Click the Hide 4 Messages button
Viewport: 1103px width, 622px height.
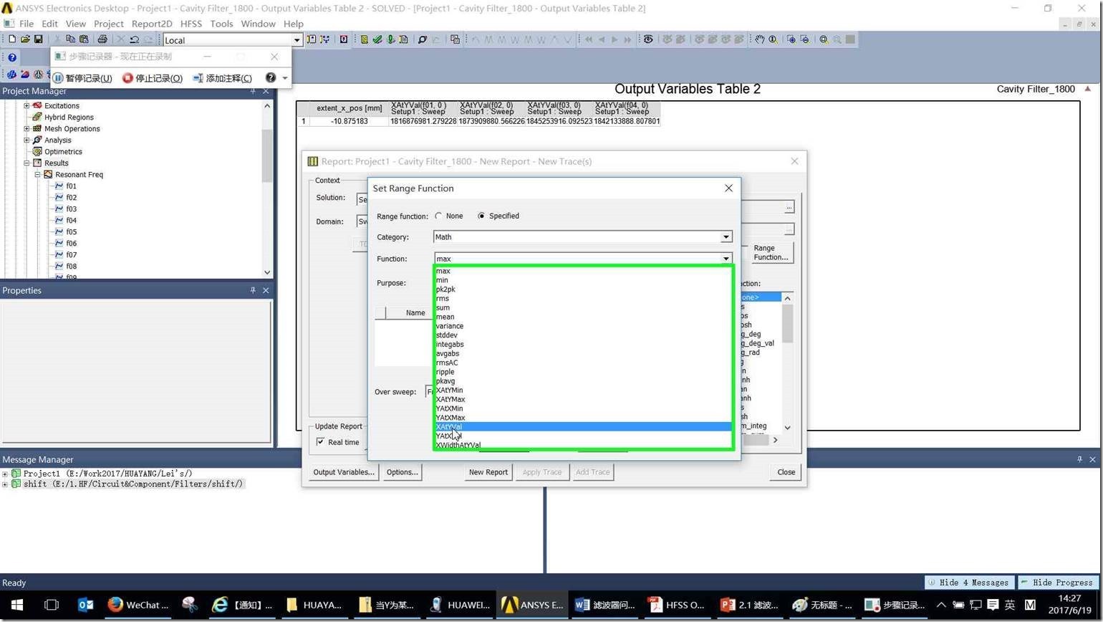click(x=969, y=583)
